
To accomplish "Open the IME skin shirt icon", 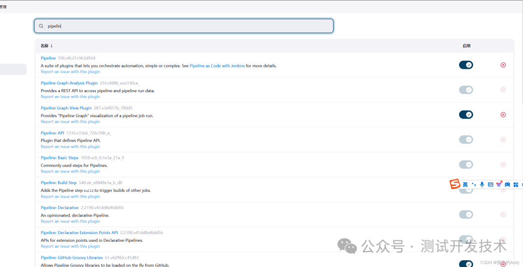I will pyautogui.click(x=499, y=184).
